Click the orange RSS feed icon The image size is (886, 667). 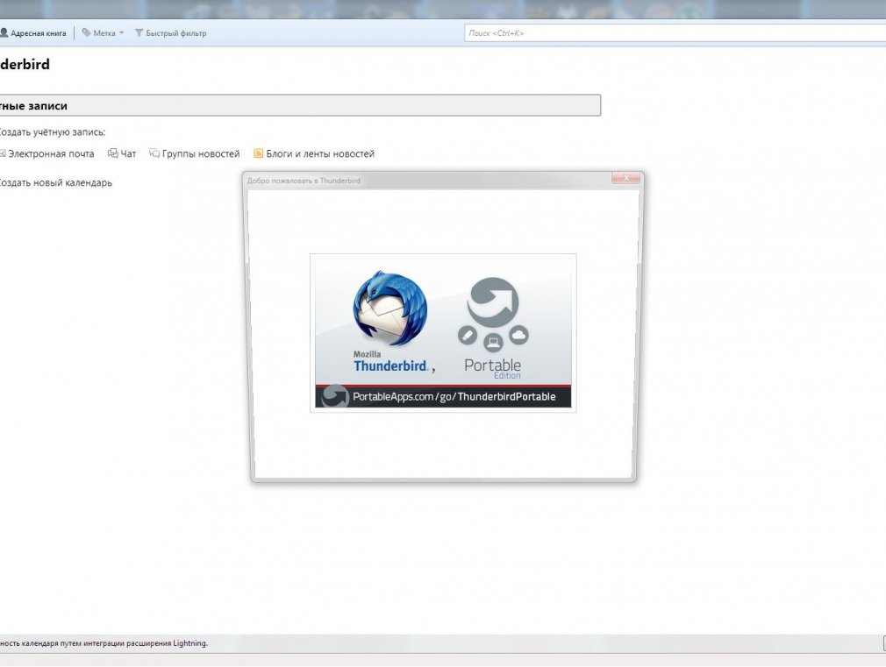(x=258, y=153)
